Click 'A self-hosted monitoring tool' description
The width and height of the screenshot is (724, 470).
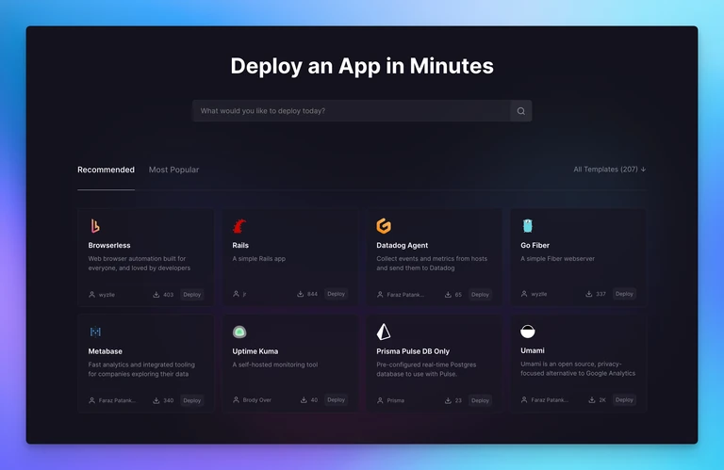(x=275, y=365)
